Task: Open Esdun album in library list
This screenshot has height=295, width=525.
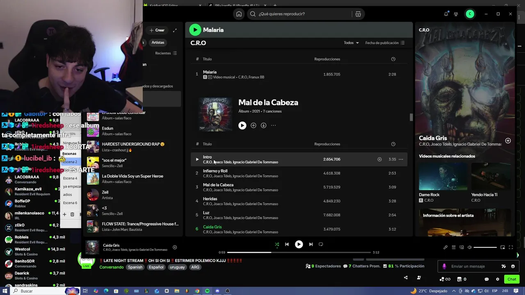Action: click(133, 131)
